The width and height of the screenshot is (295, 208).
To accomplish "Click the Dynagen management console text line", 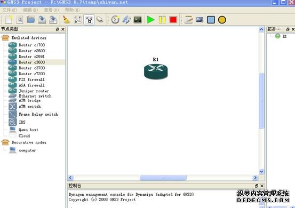I will coord(131,195).
